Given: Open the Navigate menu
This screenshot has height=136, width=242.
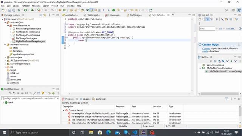Looking at the screenshot, I should (36, 6).
